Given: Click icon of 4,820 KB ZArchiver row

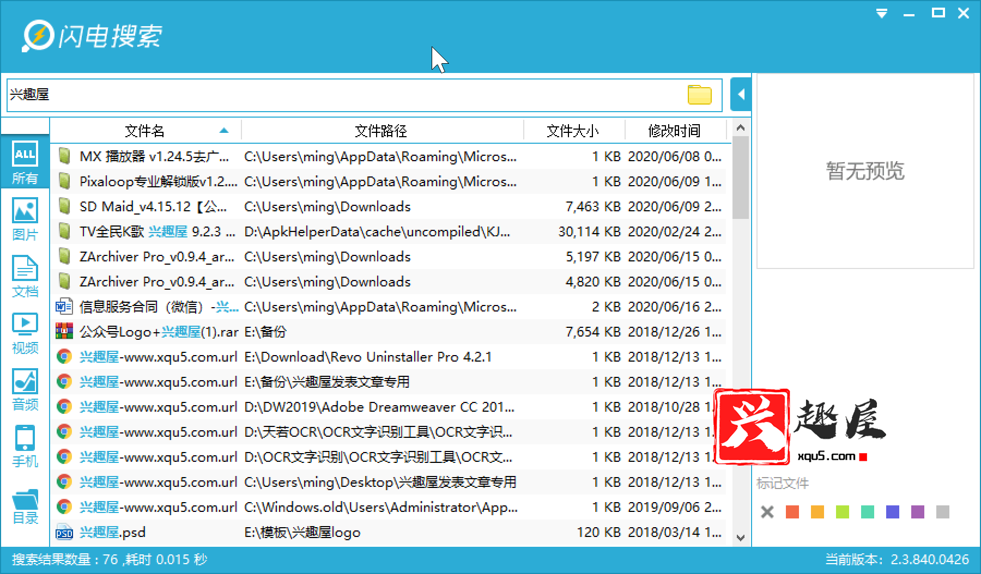Looking at the screenshot, I should pyautogui.click(x=64, y=282).
